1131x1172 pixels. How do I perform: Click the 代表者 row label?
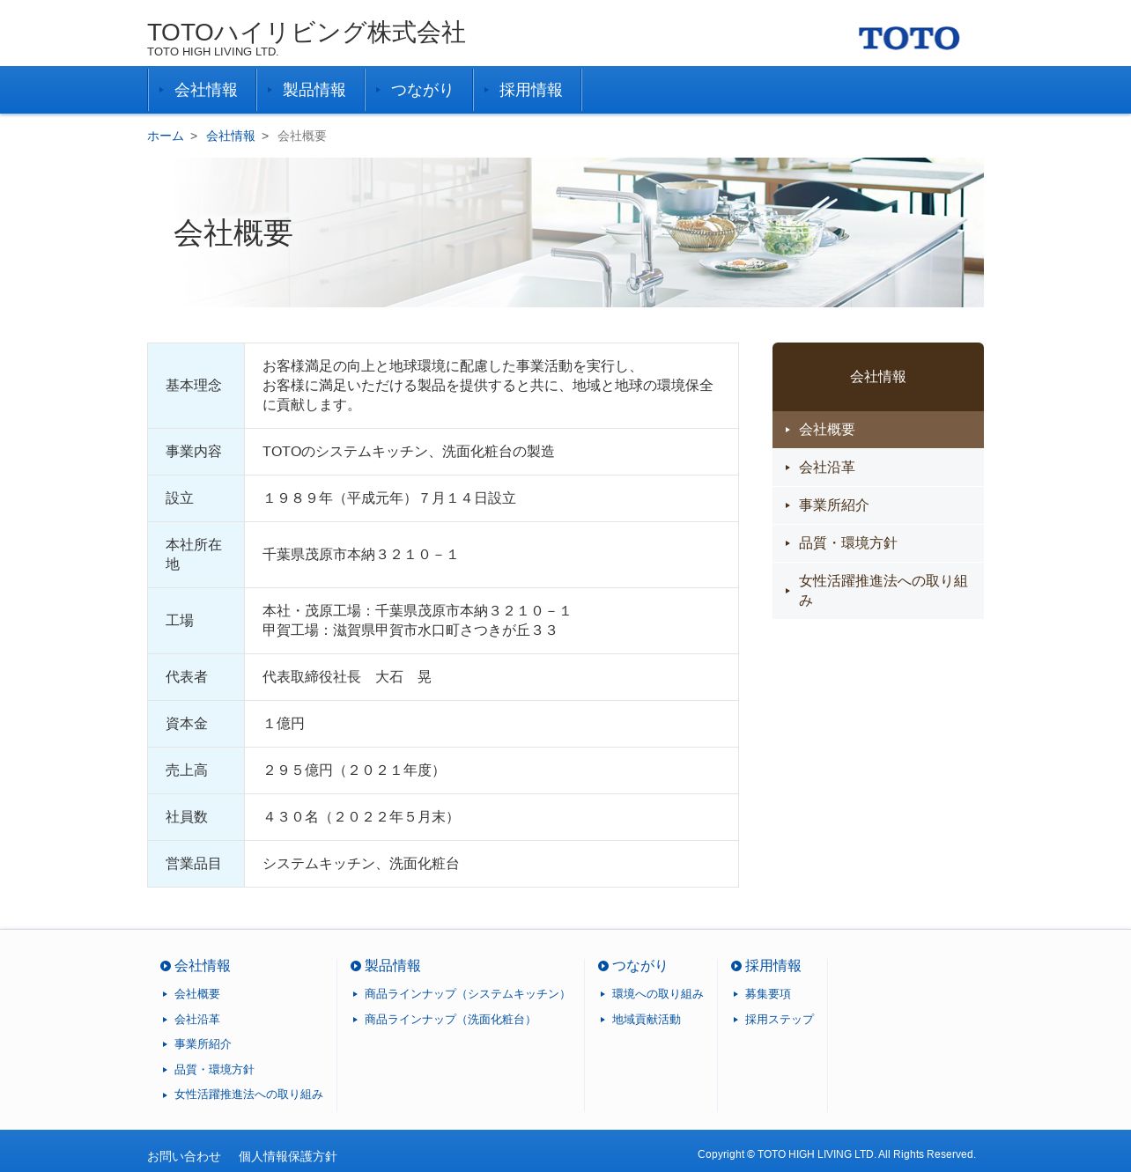click(196, 677)
